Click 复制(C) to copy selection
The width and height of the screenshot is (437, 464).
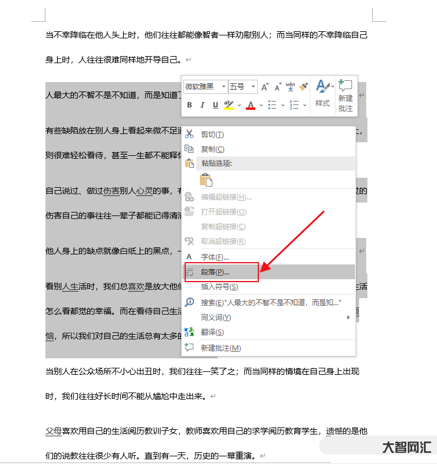click(212, 149)
